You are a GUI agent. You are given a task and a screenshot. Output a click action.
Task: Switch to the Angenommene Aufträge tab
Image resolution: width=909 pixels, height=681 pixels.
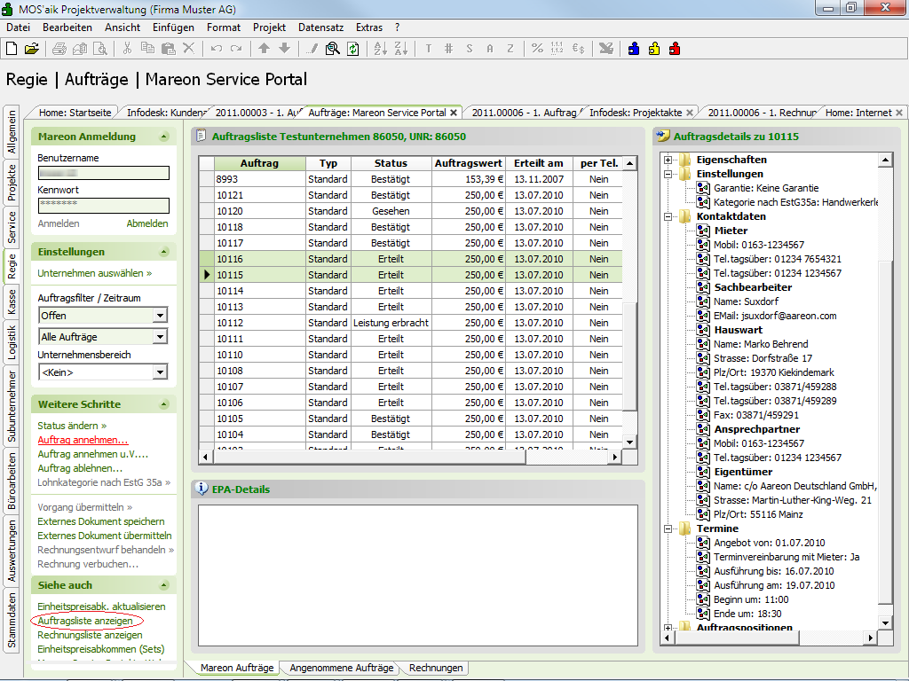[x=342, y=668]
